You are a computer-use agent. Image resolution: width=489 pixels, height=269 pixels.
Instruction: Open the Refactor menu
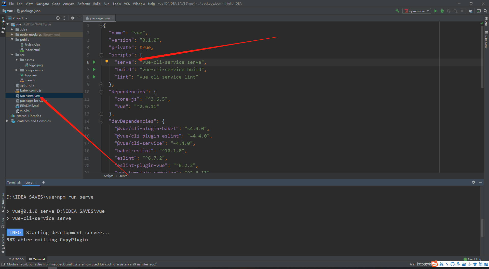(84, 4)
